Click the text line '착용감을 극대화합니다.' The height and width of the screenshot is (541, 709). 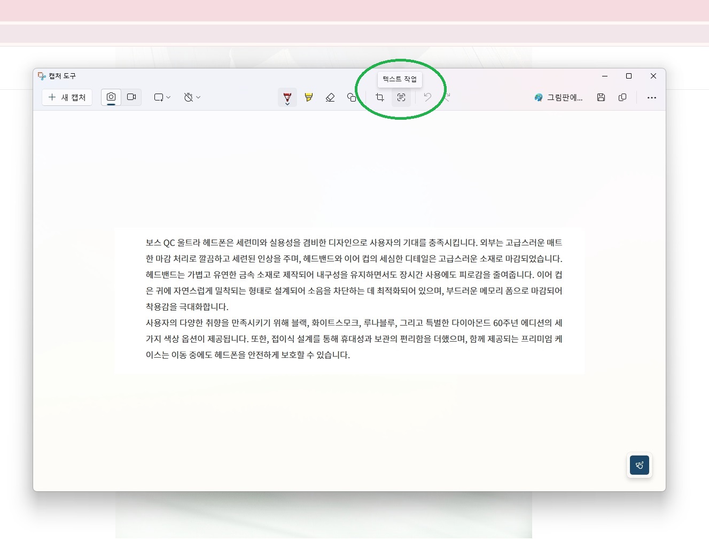(187, 307)
